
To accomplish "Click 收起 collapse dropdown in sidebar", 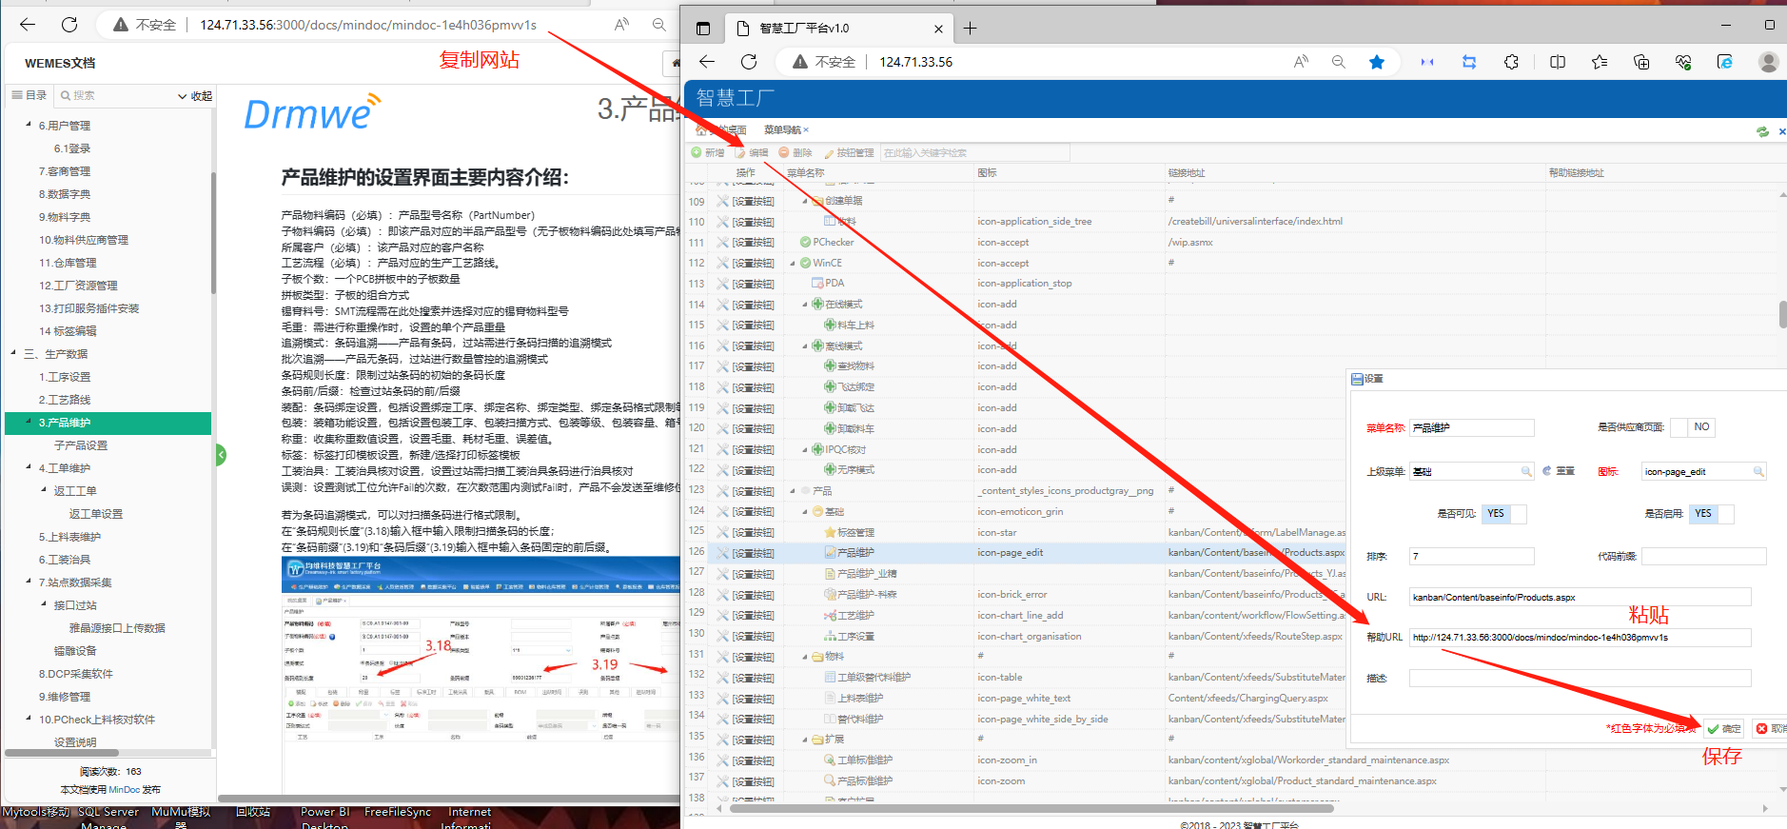I will tap(194, 96).
